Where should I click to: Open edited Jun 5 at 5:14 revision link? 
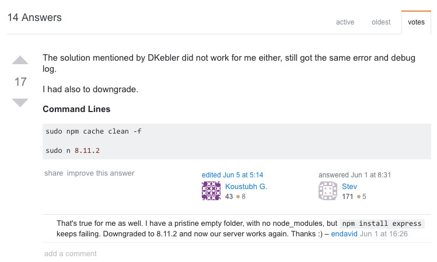pyautogui.click(x=232, y=174)
